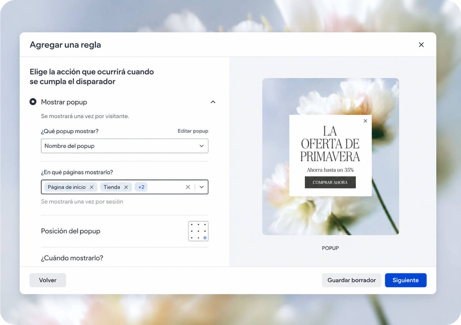Screen dimensions: 461x325
Task: Click Se mostrará una vez por sesión text
Action: pyautogui.click(x=82, y=202)
